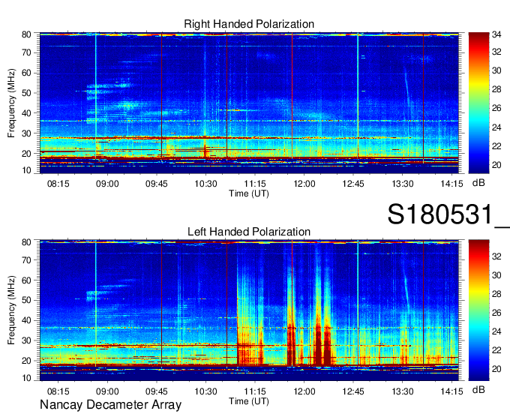This screenshot has height=414, width=510.
Task: Click "Time (UT)" label under Right Handed plot
Action: 249,193
